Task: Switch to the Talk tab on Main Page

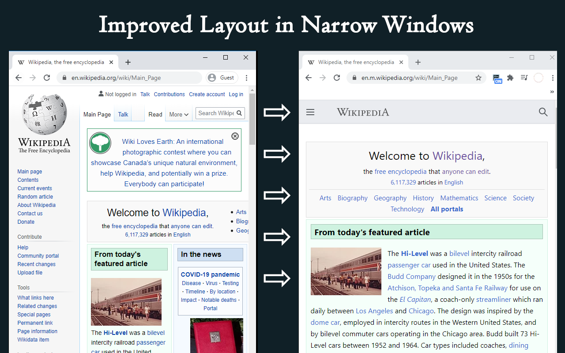Action: [123, 114]
